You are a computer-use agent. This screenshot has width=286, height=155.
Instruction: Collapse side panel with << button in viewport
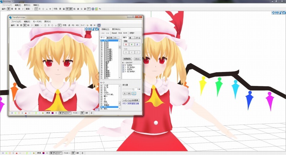97,110
